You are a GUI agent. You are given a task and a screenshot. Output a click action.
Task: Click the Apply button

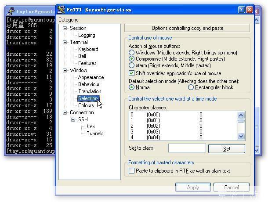pos(193,188)
